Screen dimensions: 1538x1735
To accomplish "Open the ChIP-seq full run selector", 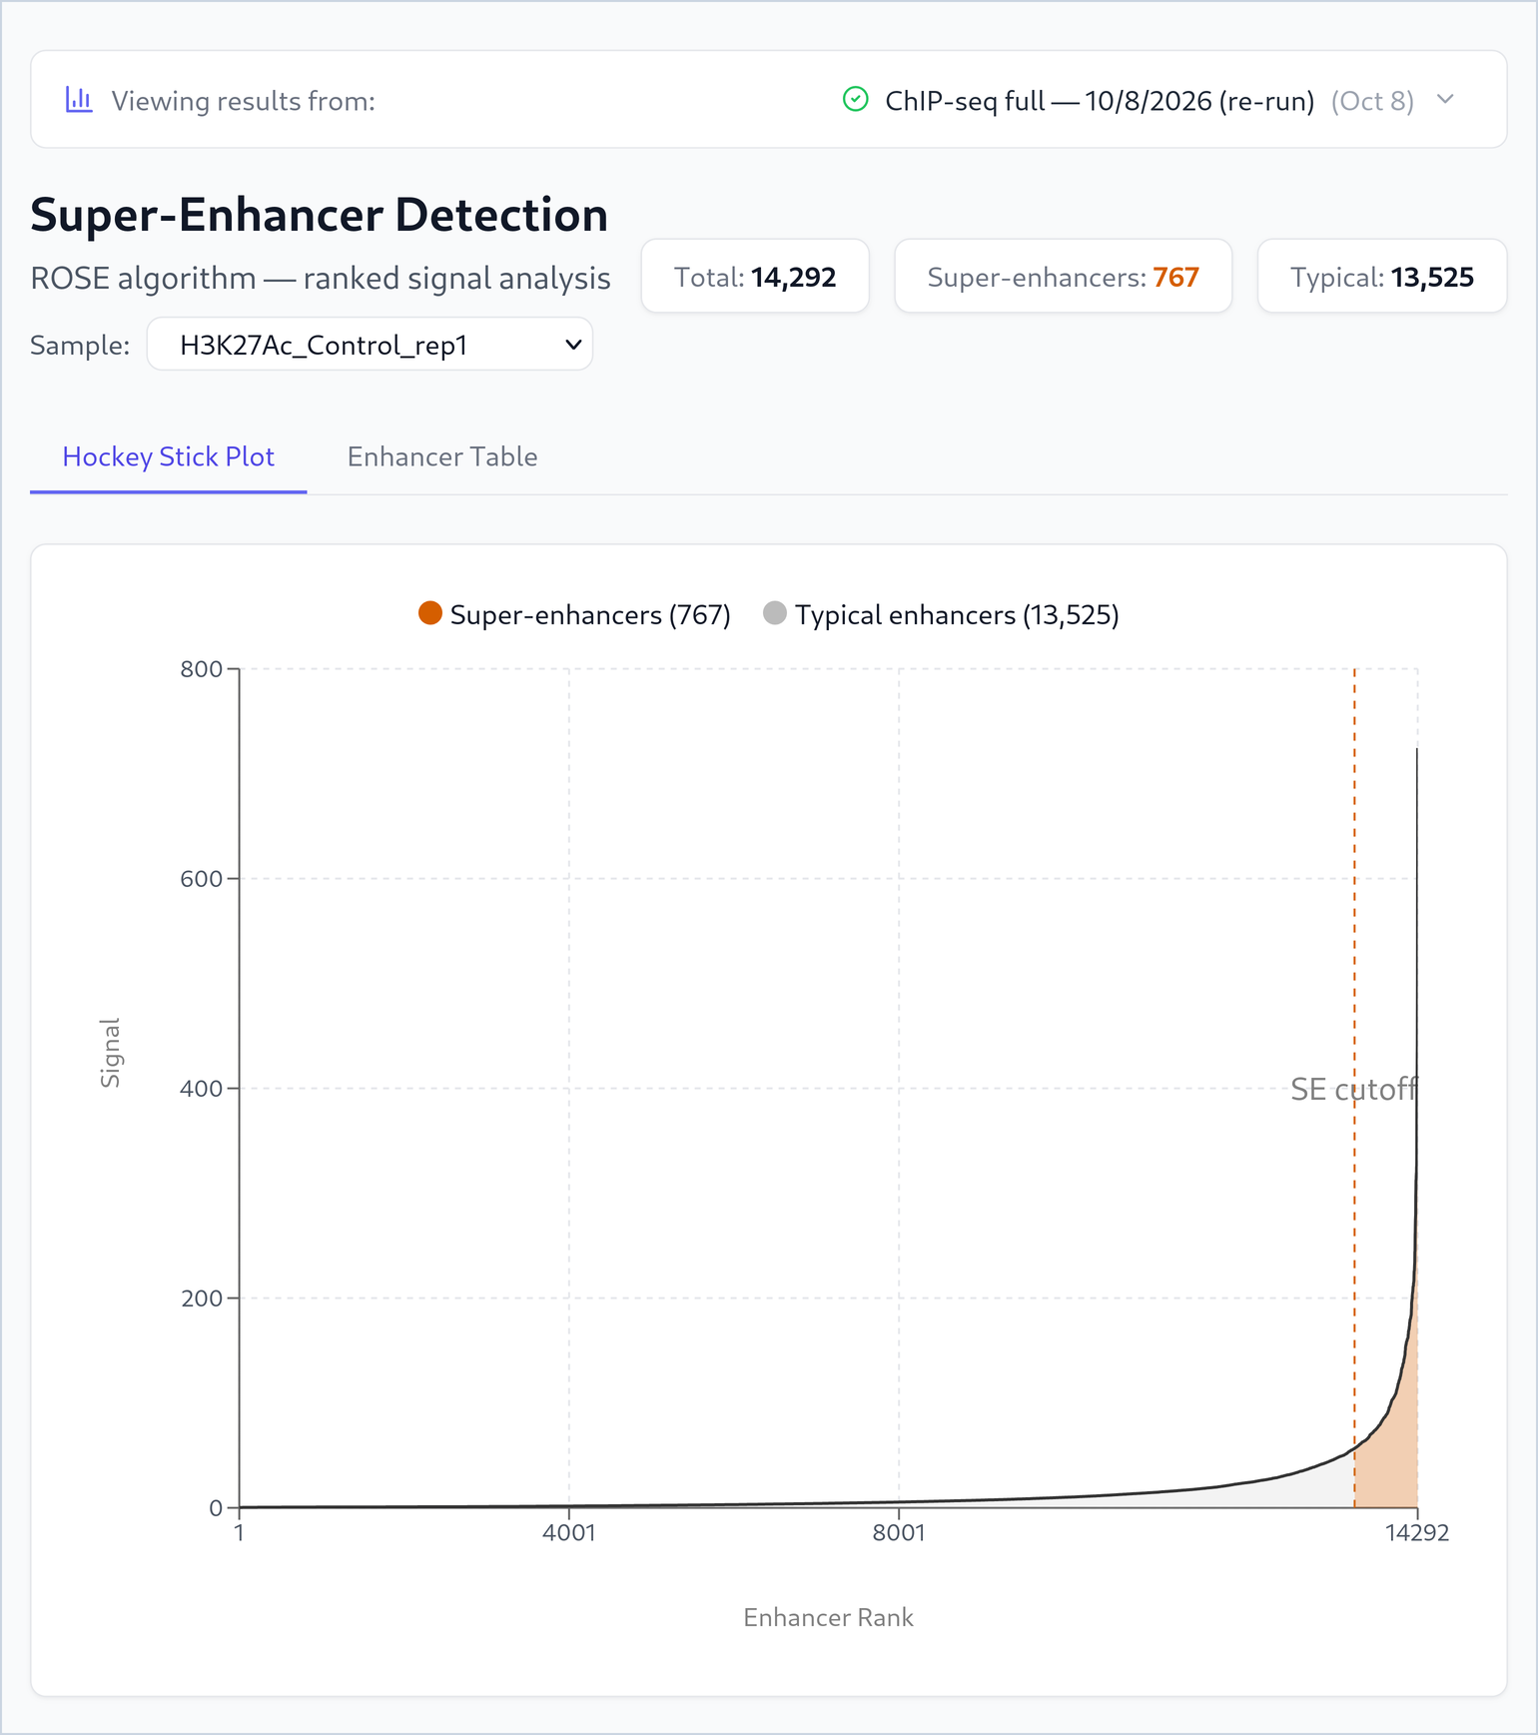I will 1148,100.
